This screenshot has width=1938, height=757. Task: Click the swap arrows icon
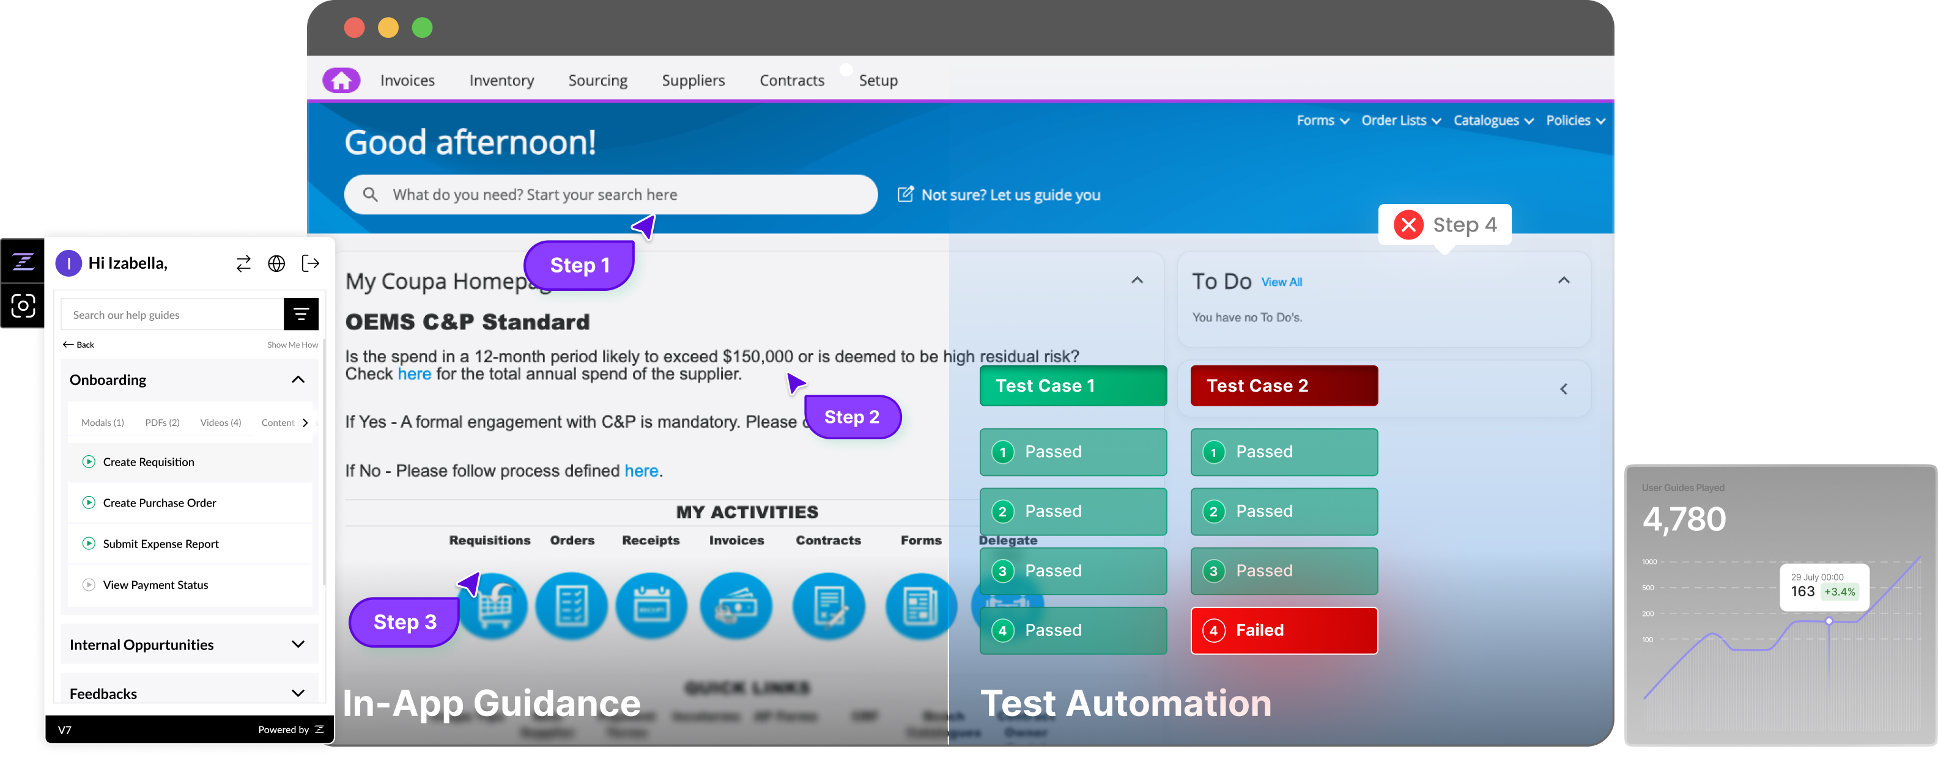[x=243, y=263]
